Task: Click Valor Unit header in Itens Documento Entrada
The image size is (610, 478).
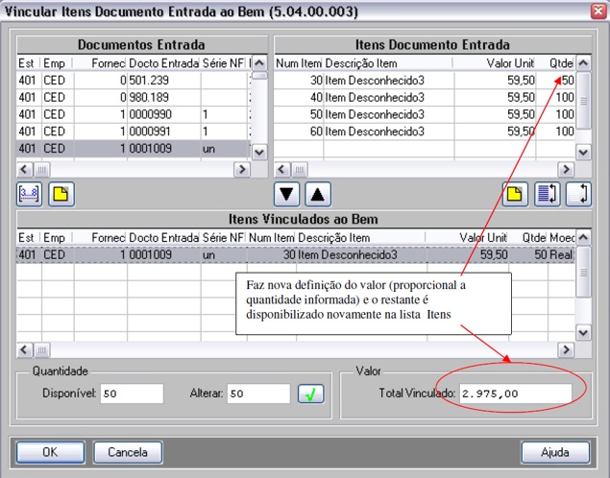Action: [495, 63]
